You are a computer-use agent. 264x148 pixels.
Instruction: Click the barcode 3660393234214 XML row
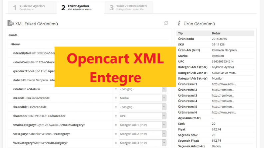coord(39,116)
